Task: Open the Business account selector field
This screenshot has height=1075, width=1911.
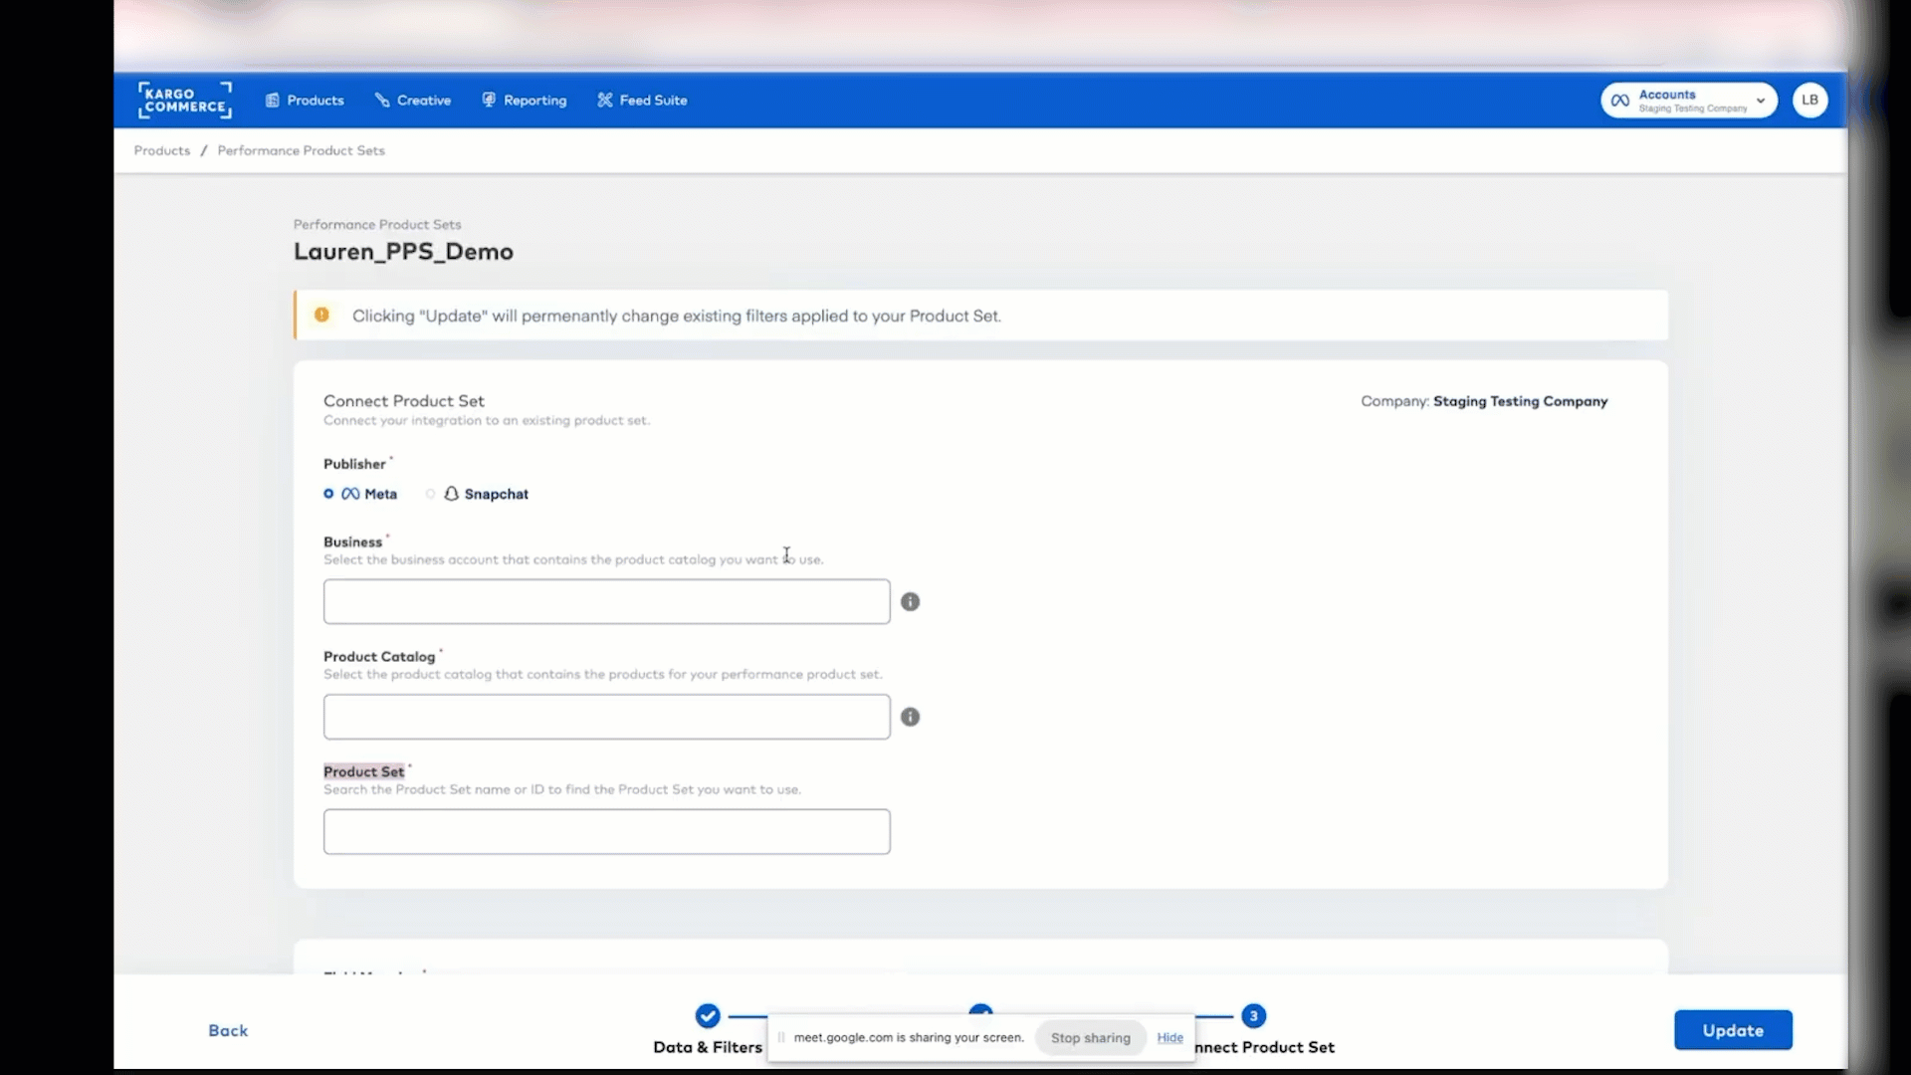Action: (x=605, y=601)
